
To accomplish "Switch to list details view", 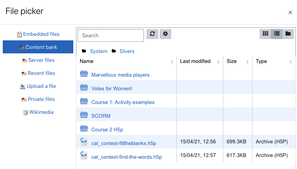I will pyautogui.click(x=276, y=34).
